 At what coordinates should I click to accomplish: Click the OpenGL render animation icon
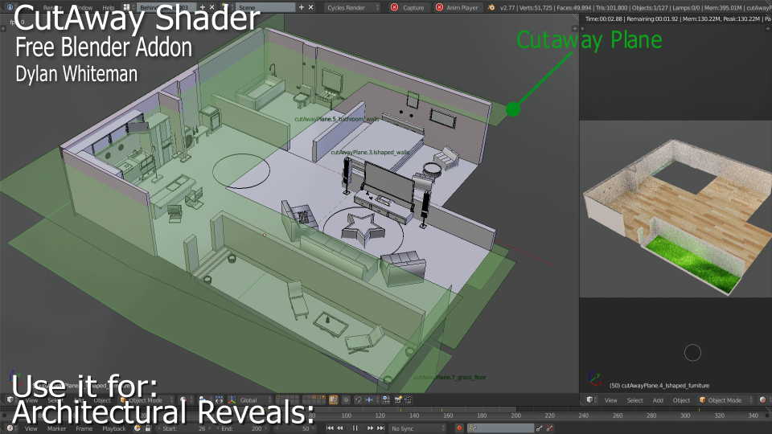click(409, 400)
